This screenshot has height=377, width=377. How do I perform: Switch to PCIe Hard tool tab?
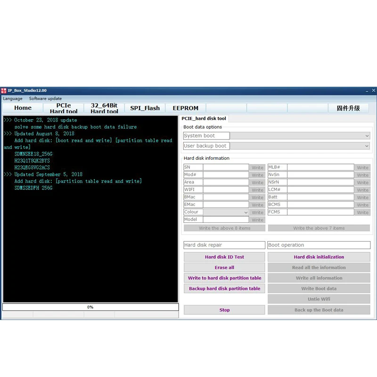64,108
